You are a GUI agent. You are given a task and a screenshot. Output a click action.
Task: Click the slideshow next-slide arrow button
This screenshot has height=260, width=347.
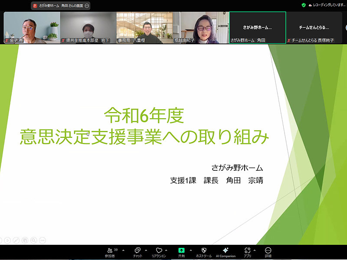(7, 240)
